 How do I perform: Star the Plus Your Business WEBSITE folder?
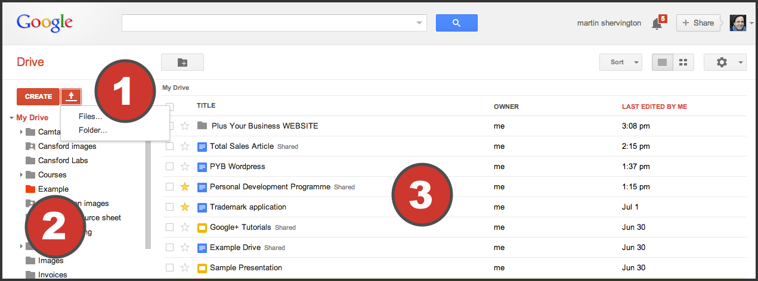[x=185, y=126]
